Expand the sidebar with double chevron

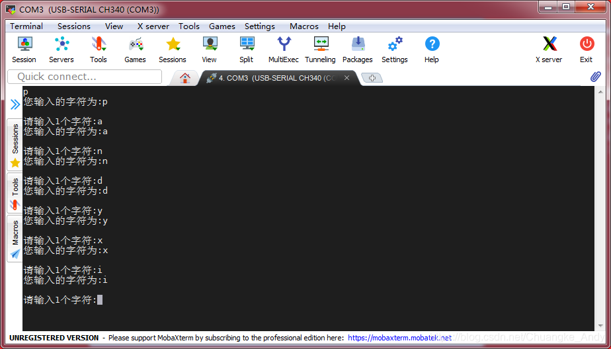pos(15,104)
